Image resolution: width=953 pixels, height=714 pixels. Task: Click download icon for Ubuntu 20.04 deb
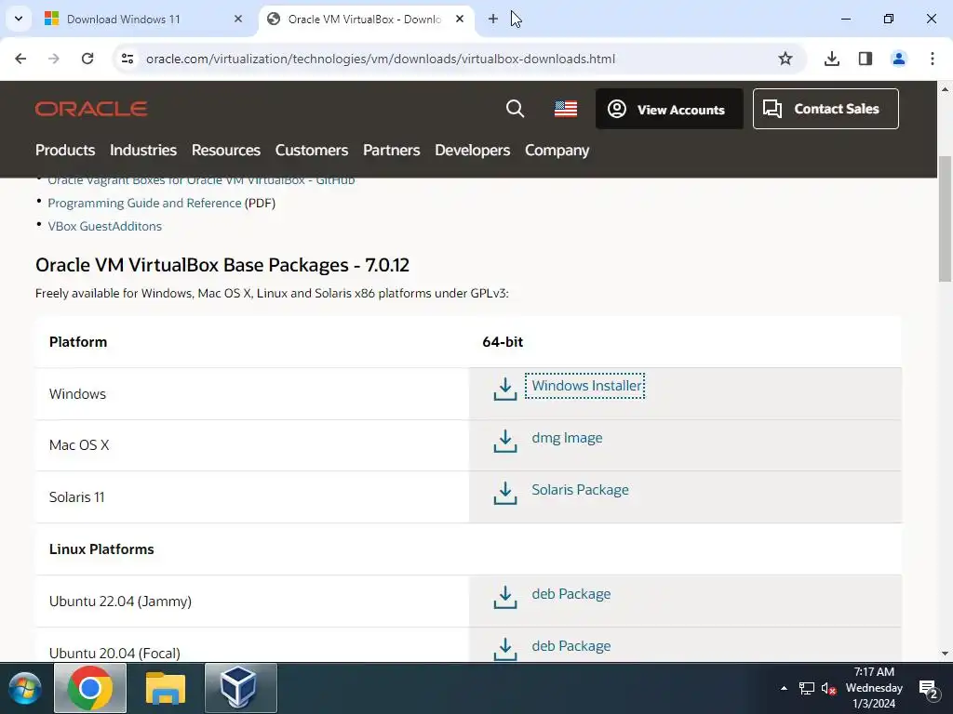click(x=505, y=649)
